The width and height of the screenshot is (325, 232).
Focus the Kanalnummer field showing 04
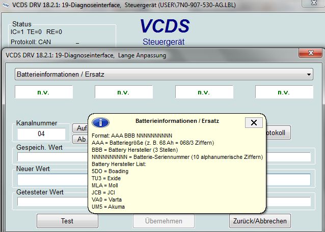[x=41, y=134]
